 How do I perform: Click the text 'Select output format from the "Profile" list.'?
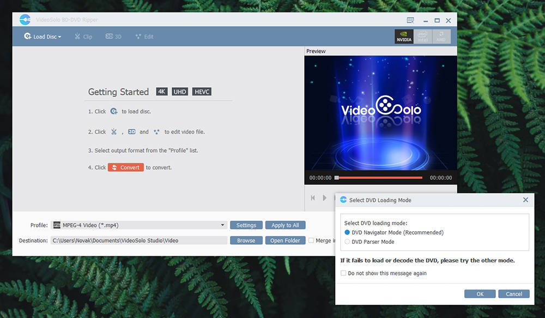click(146, 151)
